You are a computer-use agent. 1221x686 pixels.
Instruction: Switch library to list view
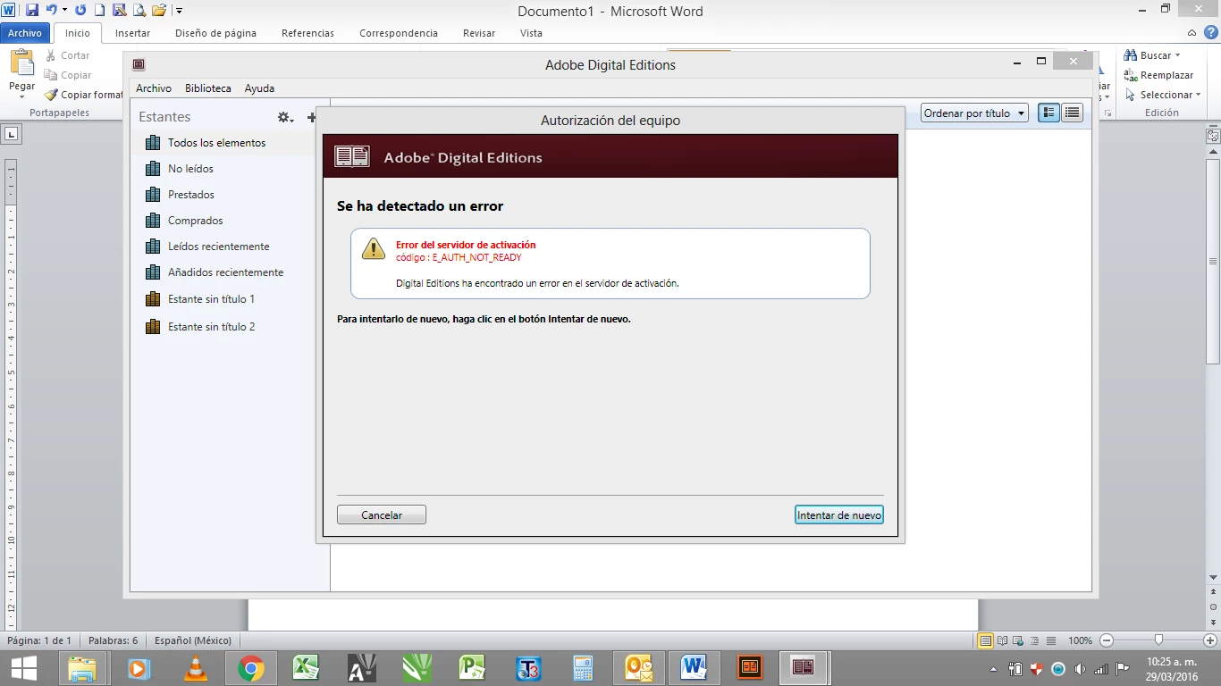[x=1072, y=113]
